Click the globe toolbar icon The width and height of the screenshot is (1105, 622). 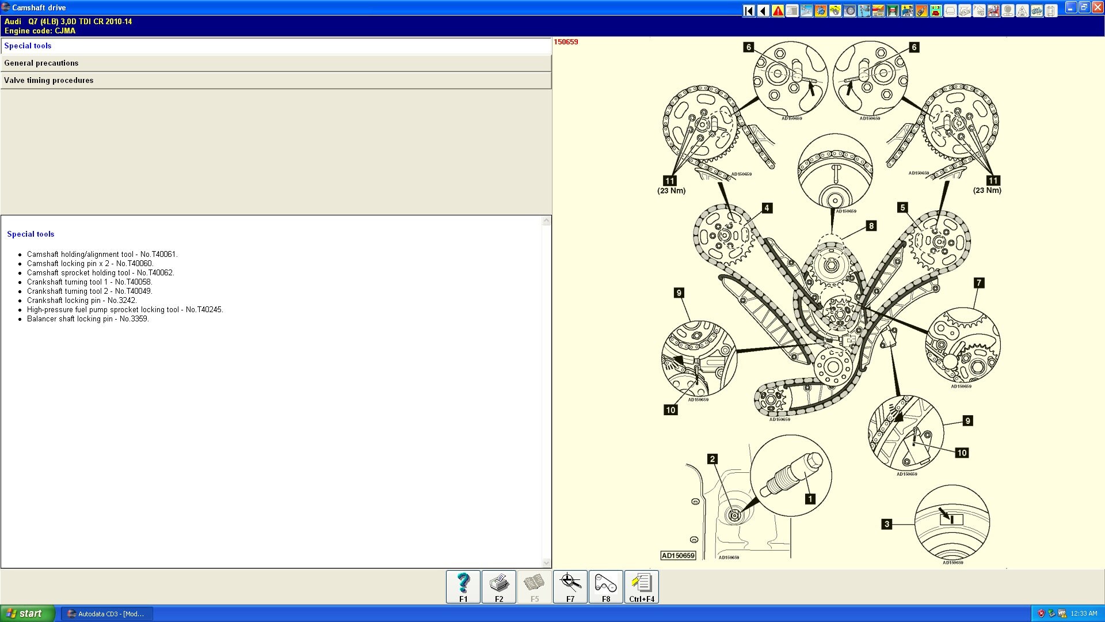pos(821,10)
